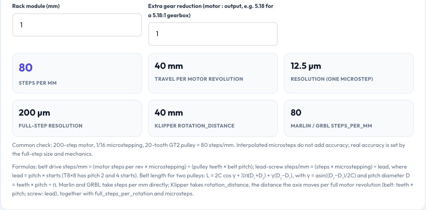
Task: Click 40 mm value above Travel per motor revolution
Action: click(x=169, y=66)
